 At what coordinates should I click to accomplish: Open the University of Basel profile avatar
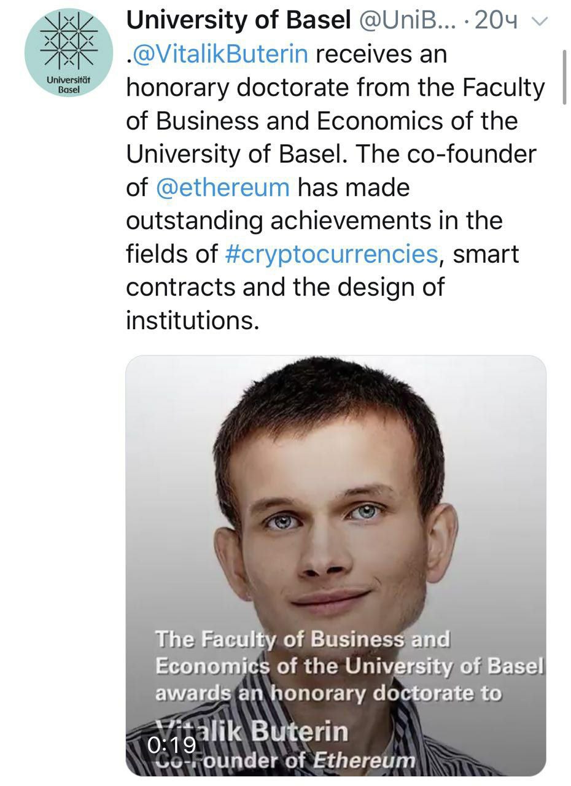[69, 52]
